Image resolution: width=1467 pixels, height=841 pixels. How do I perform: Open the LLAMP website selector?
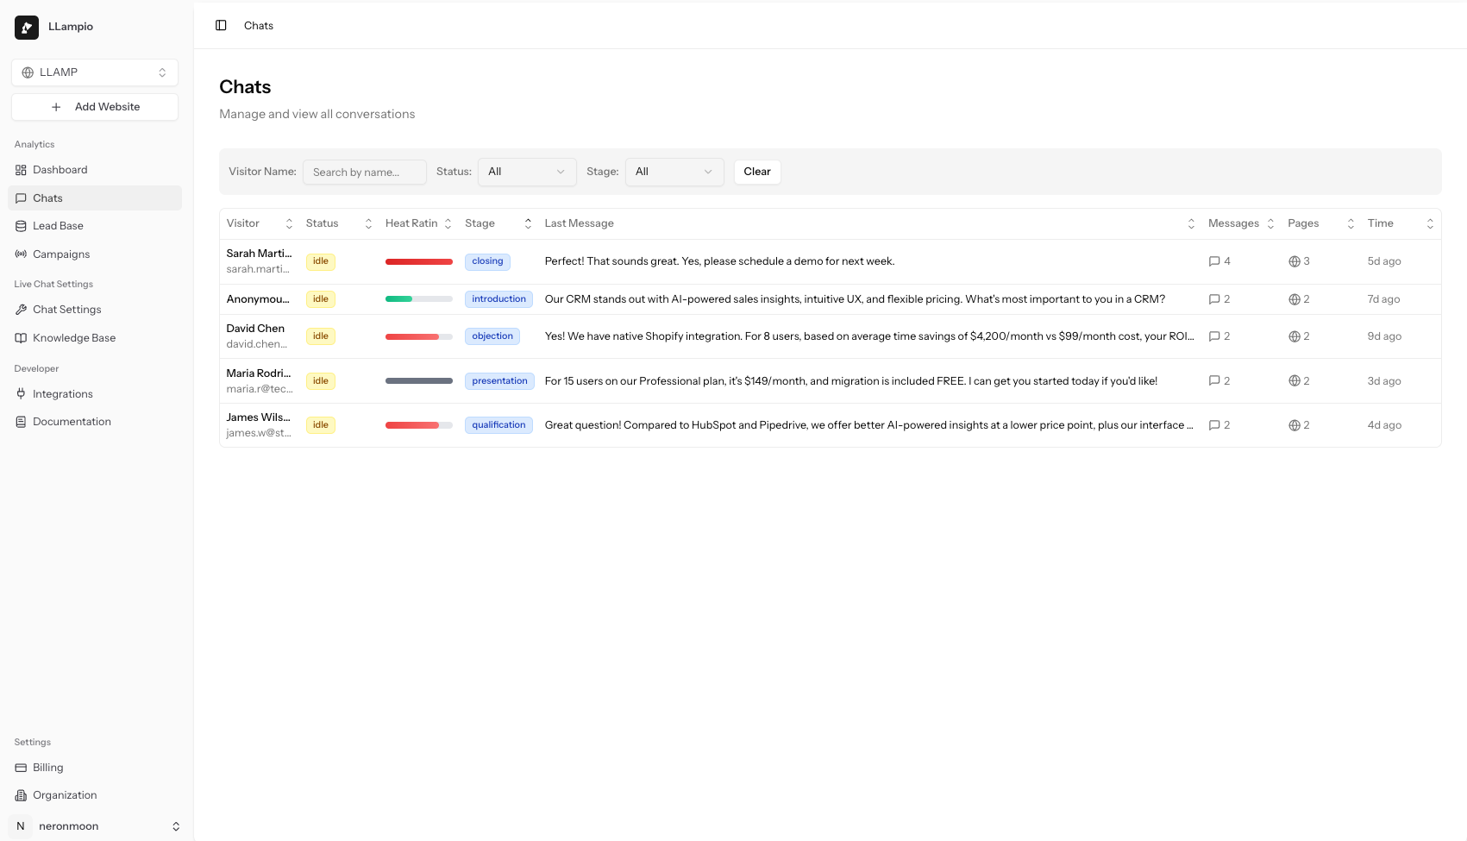[x=94, y=72]
